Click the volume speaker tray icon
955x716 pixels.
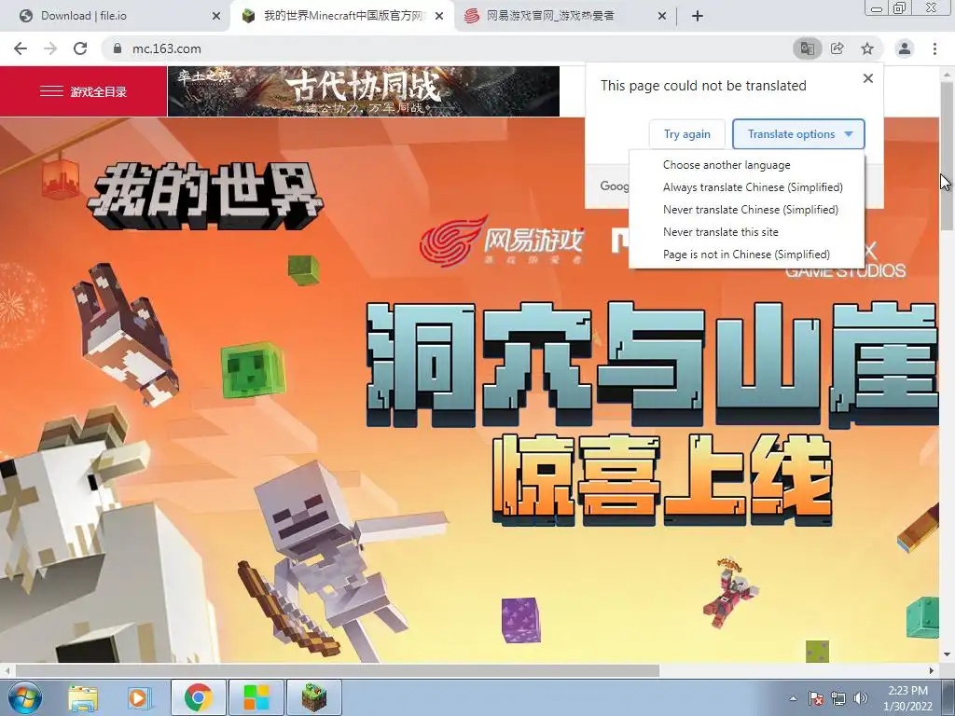point(861,698)
